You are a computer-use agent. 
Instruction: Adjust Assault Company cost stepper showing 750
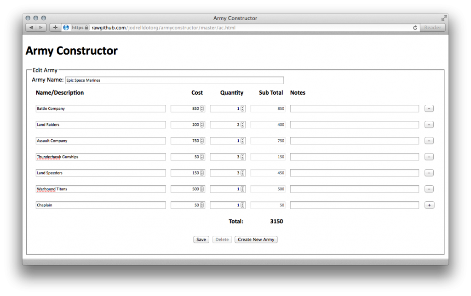click(x=202, y=141)
